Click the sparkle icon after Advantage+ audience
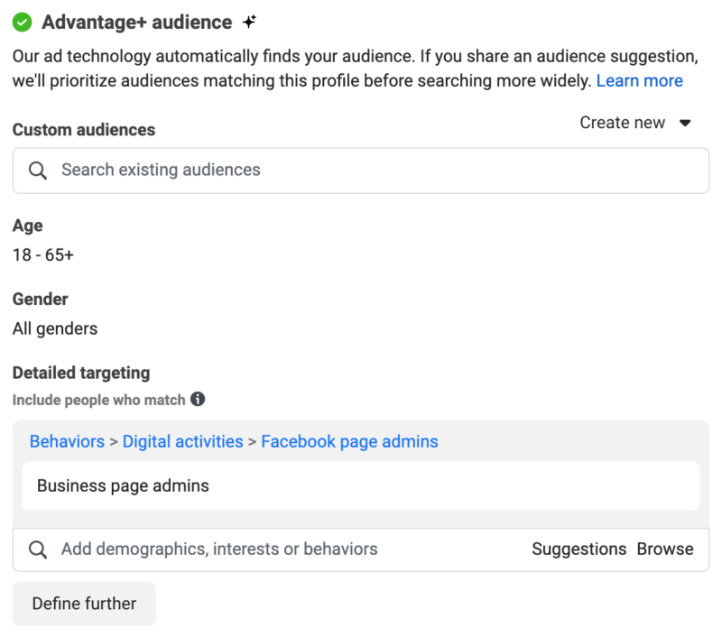Screen dimensions: 722x637 pyautogui.click(x=250, y=23)
